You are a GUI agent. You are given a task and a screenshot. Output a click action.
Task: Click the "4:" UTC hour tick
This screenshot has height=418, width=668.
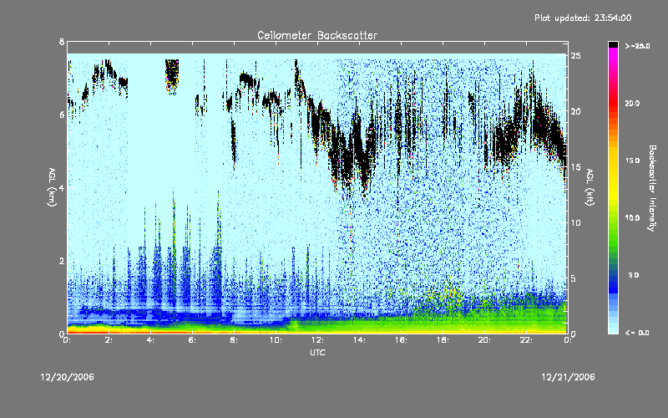(151, 340)
